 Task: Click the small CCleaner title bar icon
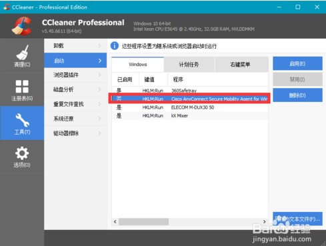(x=7, y=7)
